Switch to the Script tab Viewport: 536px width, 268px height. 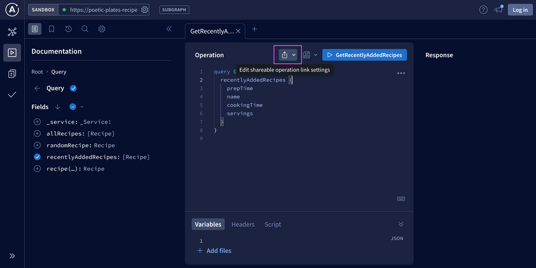pyautogui.click(x=273, y=225)
